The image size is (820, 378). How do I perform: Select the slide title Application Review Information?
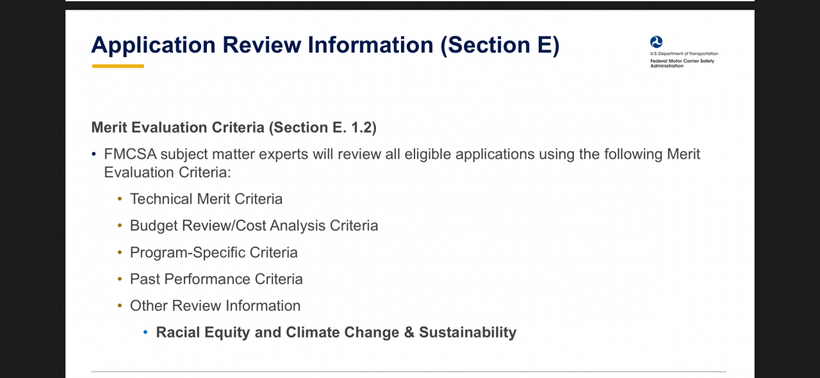(325, 45)
